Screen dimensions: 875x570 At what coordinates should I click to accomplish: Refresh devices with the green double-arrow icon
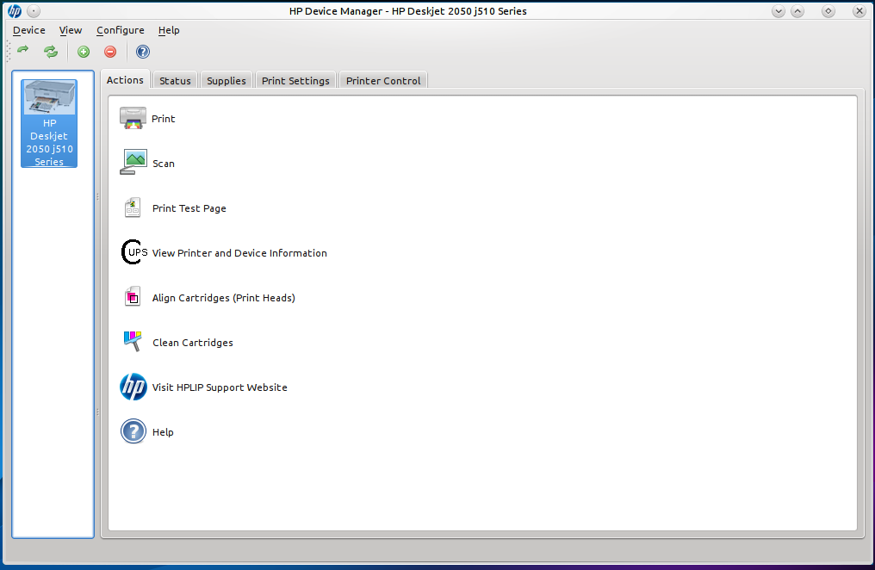click(x=51, y=52)
